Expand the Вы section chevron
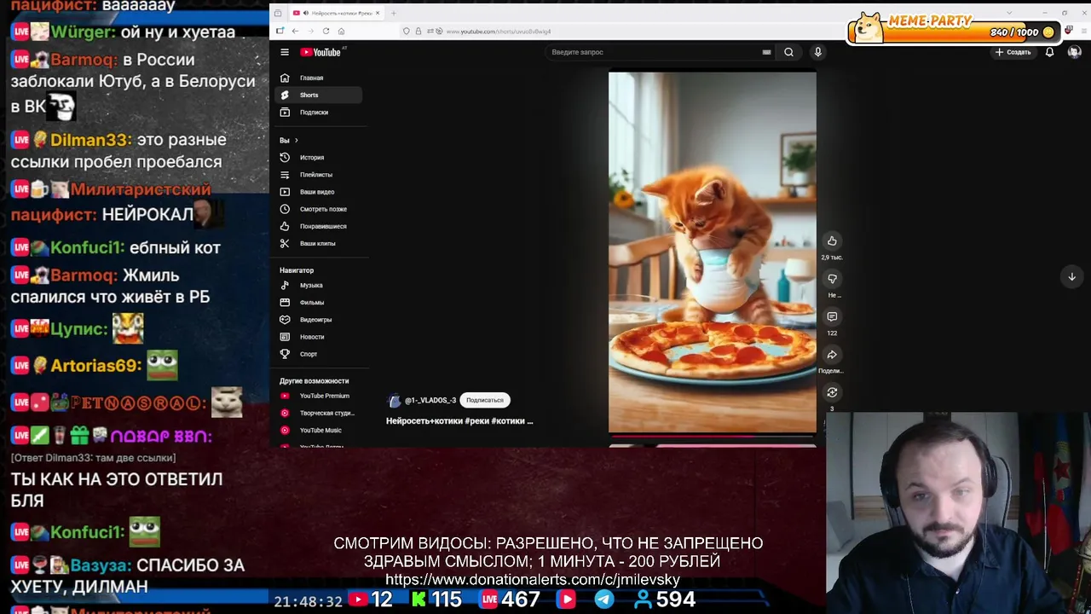The height and width of the screenshot is (614, 1091). (x=296, y=140)
